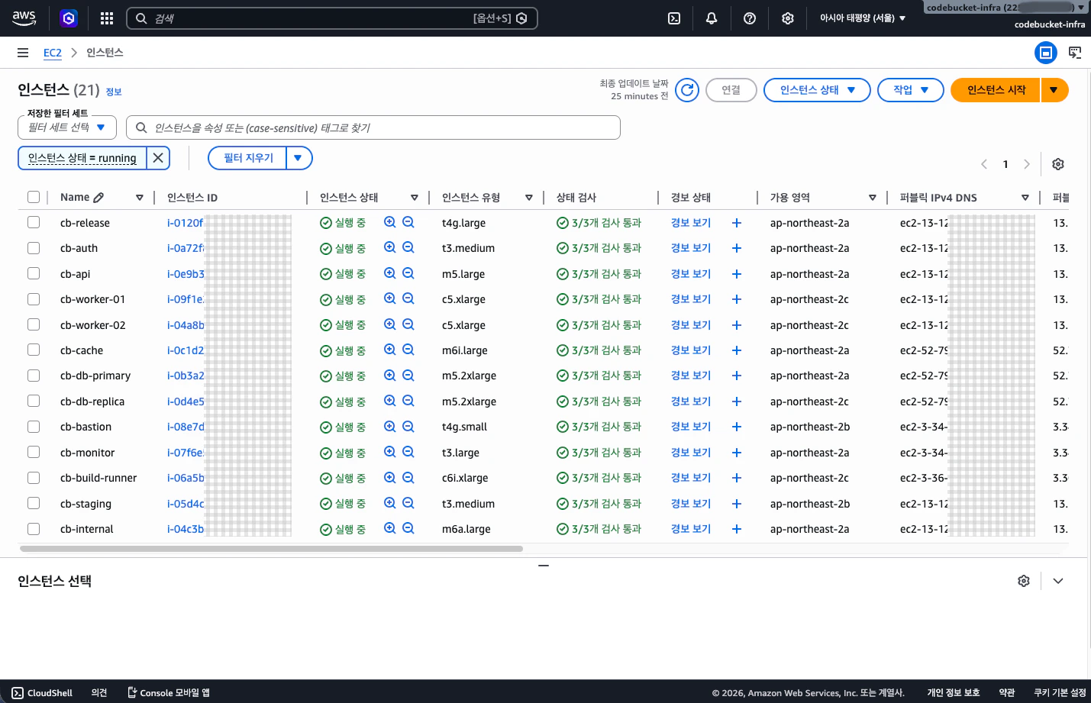Open 경보 보기 for cb-monitor
The width and height of the screenshot is (1091, 703).
coord(691,453)
